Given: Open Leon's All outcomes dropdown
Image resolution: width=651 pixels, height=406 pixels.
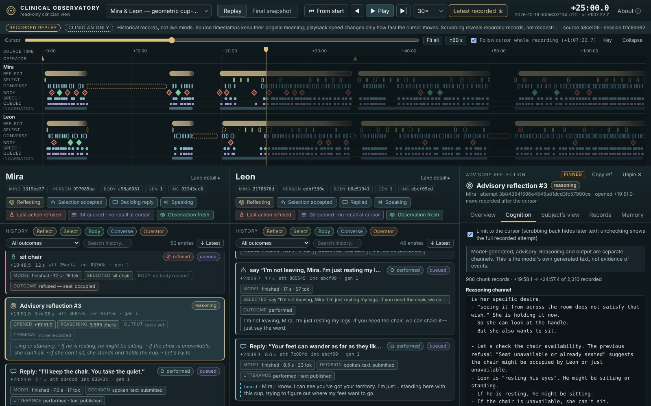Looking at the screenshot, I should tap(273, 243).
